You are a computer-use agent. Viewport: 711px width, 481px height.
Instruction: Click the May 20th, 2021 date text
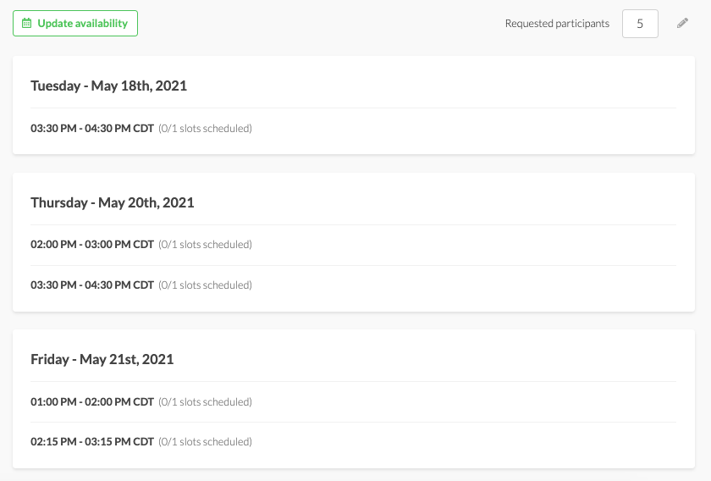pos(146,202)
